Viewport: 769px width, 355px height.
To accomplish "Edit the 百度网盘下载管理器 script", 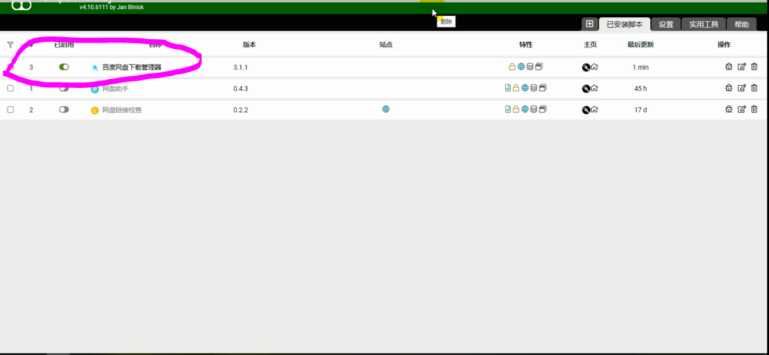I will click(742, 67).
